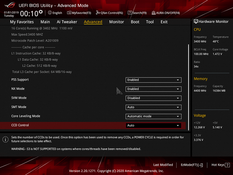Click the AURA light bulb icon

(x=154, y=13)
